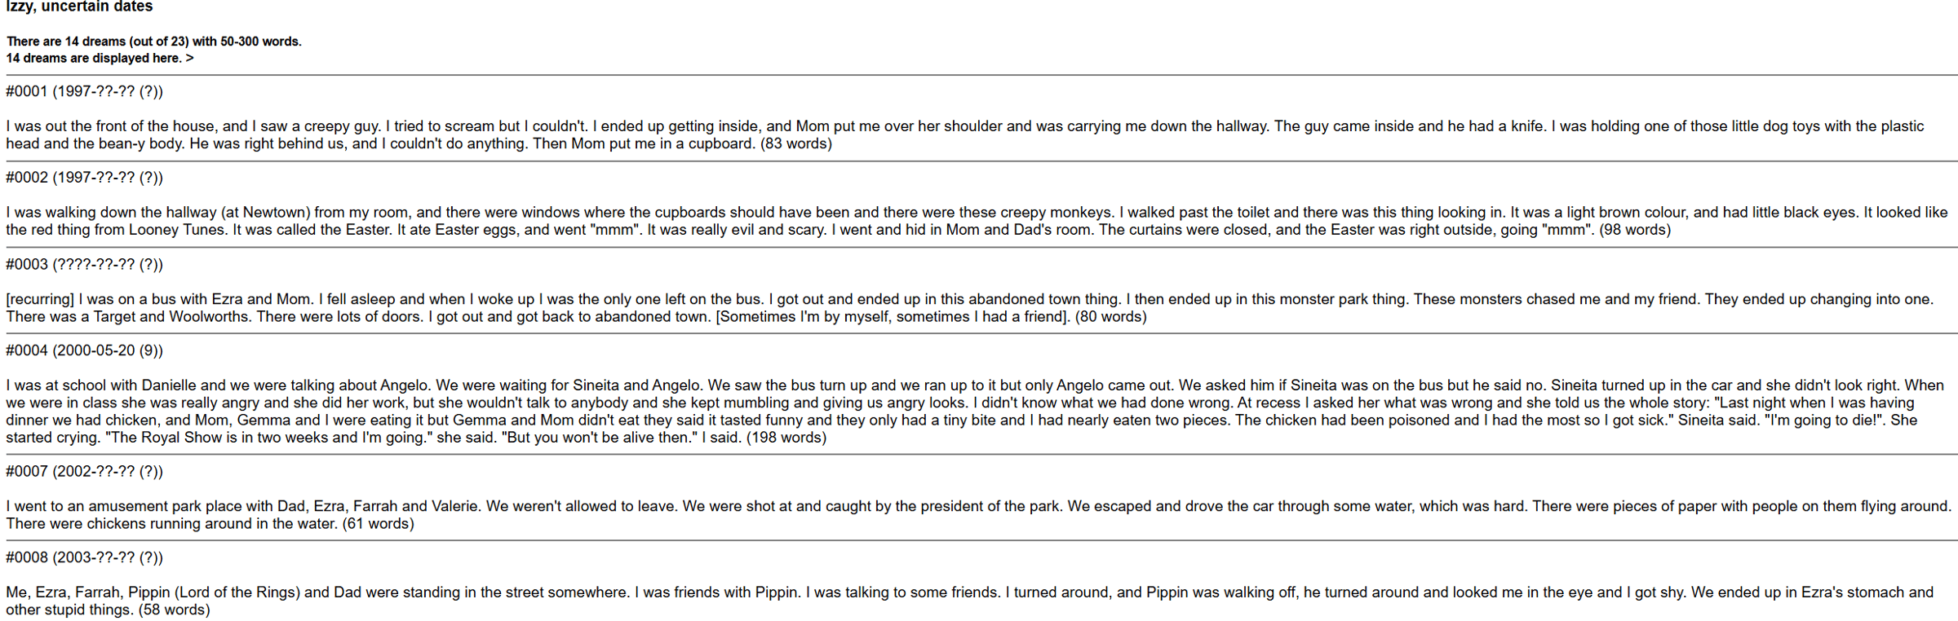Screen dimensions: 1958x621
Task: Click the creepy guy dream paragraph
Action: [816, 127]
